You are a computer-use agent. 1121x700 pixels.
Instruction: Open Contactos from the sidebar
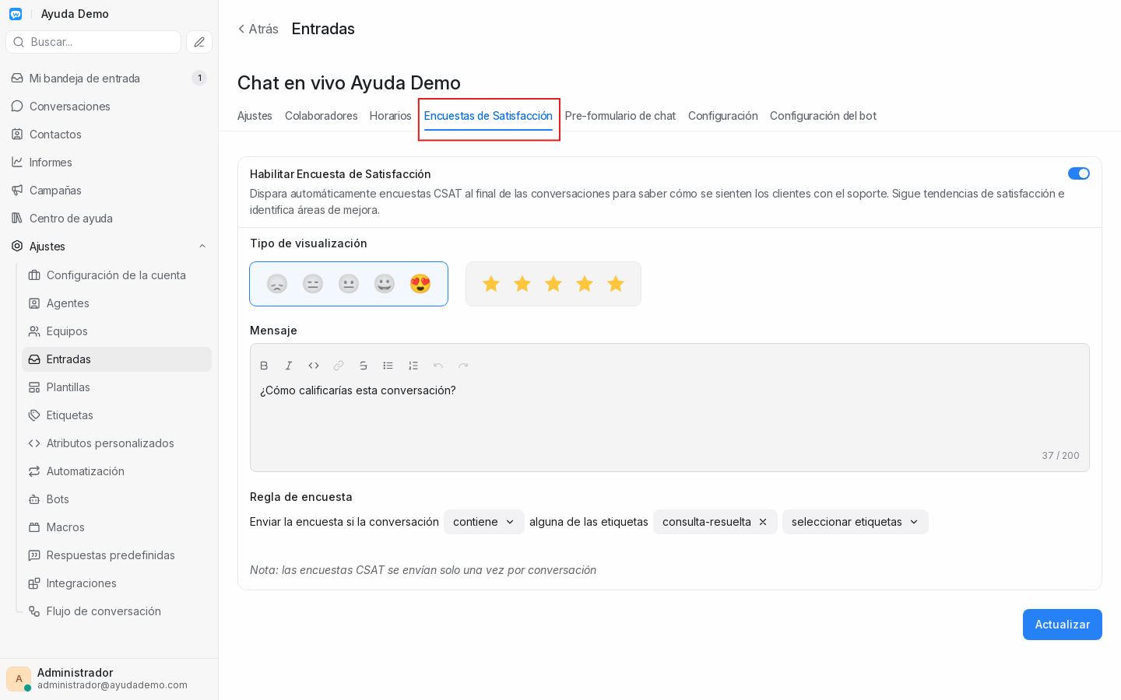click(x=109, y=134)
